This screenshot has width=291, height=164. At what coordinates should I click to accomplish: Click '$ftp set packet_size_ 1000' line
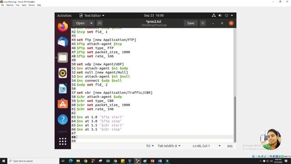click(x=103, y=52)
